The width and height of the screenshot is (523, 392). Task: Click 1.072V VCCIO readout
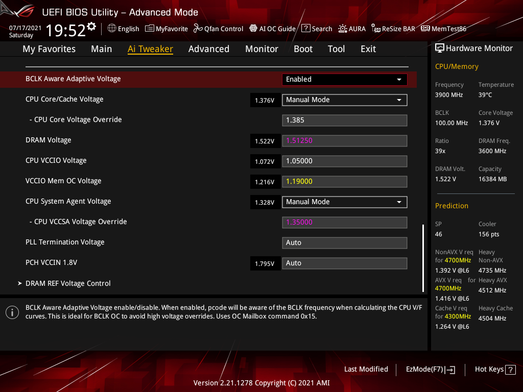[x=265, y=162]
